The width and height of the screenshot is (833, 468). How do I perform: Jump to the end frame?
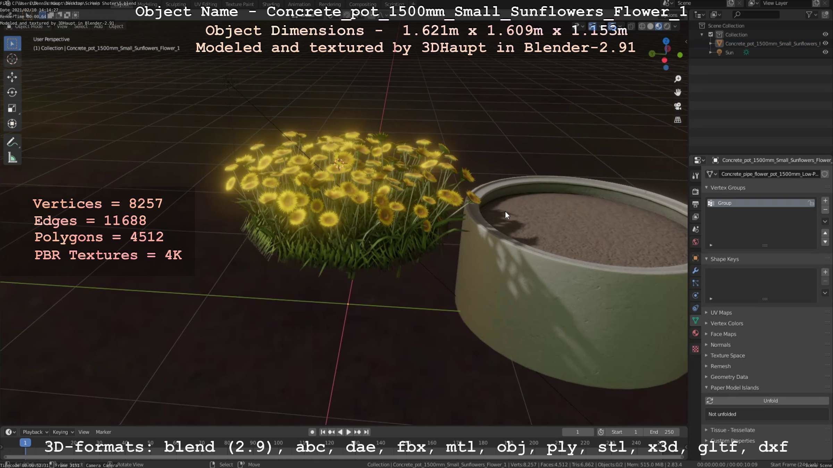[x=366, y=432]
